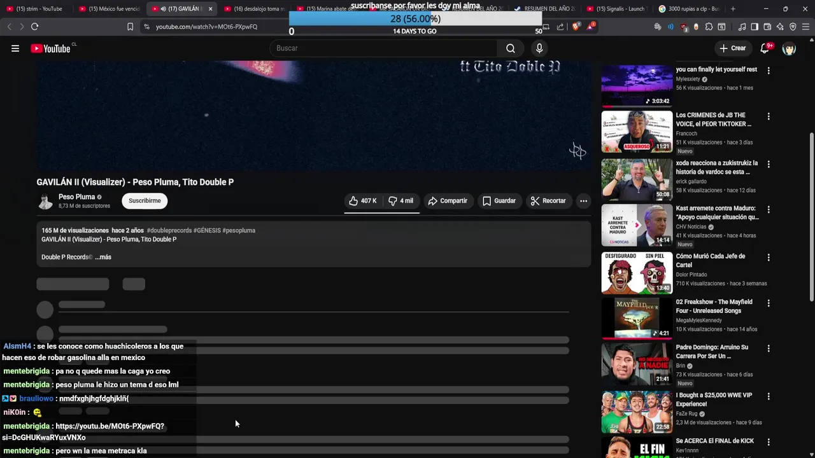Switch to '3000 rupias a clp' tab
Image resolution: width=815 pixels, height=458 pixels.
click(x=688, y=9)
